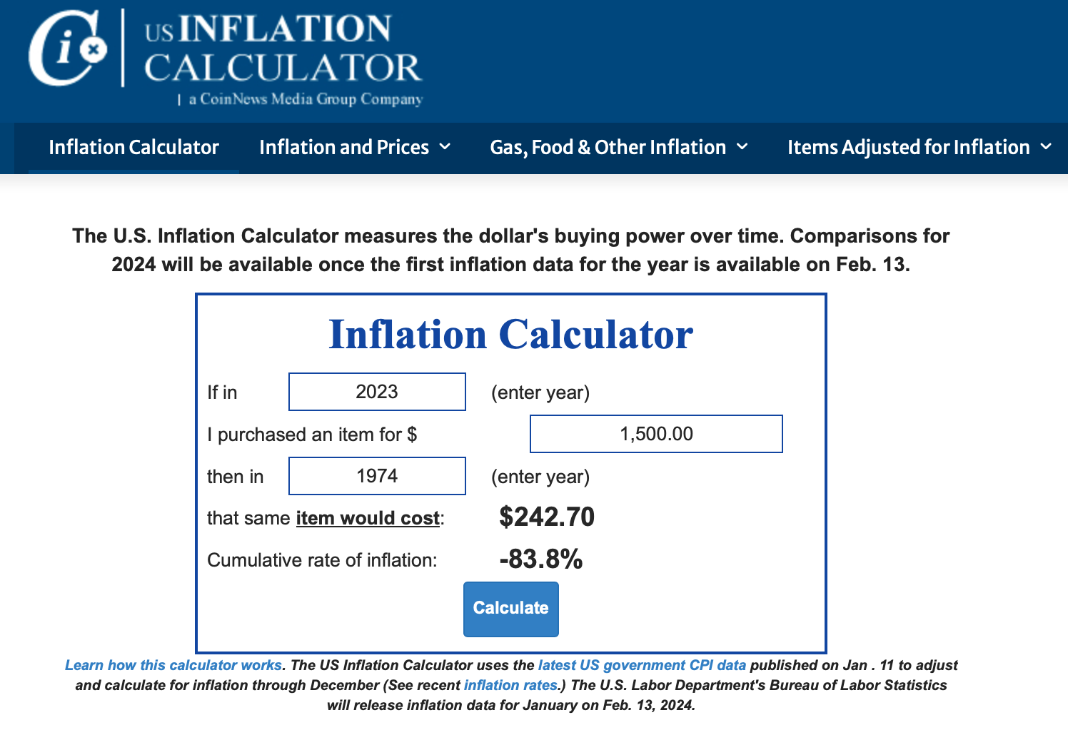Follow the underlined "item would cost" link
This screenshot has width=1068, height=735.
368,518
